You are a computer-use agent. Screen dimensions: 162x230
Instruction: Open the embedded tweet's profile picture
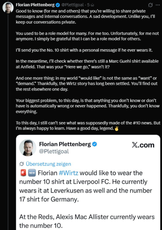click(x=28, y=147)
